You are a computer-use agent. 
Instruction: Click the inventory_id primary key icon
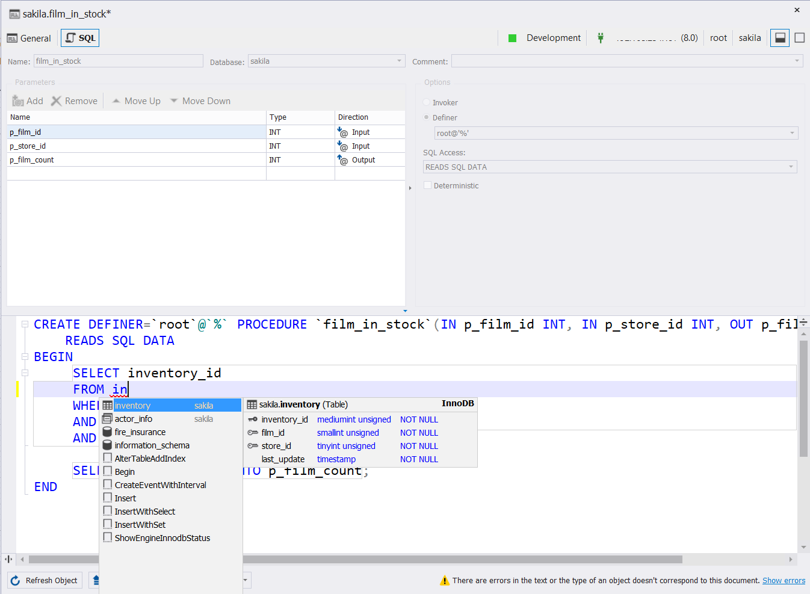click(x=253, y=419)
